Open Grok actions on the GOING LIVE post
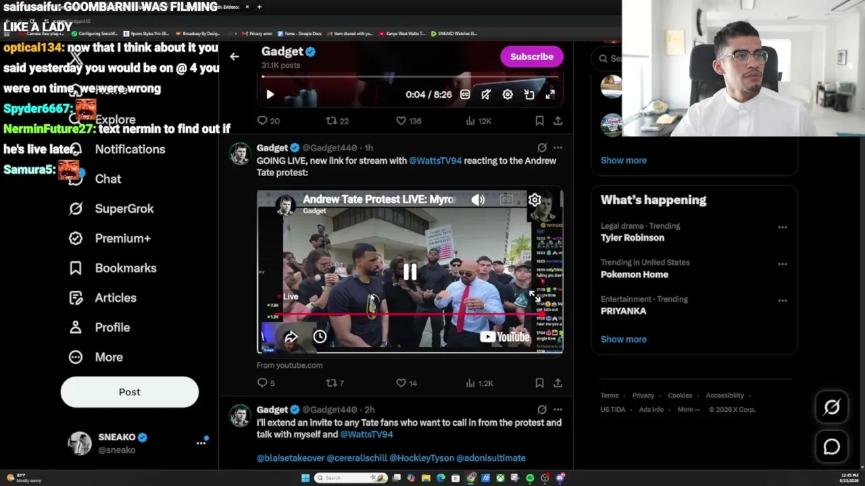The width and height of the screenshot is (865, 486). 542,147
